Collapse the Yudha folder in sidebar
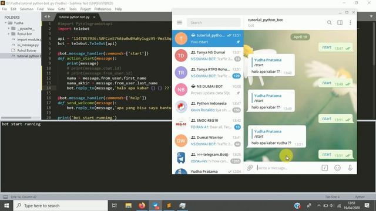The height and width of the screenshot is (211, 376). pos(5,23)
